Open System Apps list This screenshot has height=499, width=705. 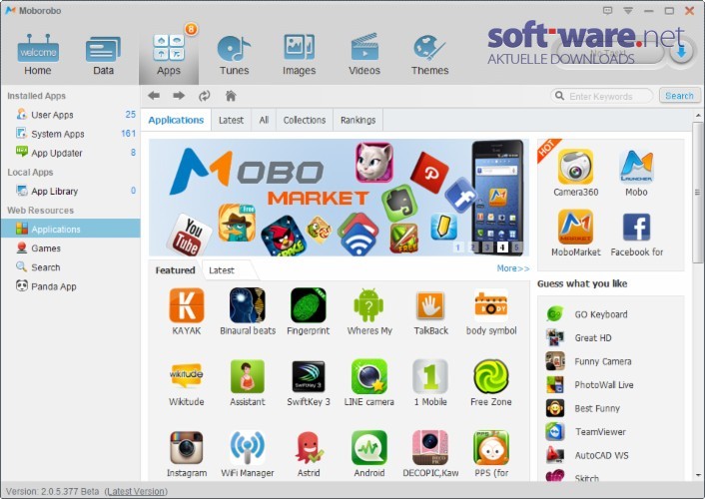click(x=71, y=134)
